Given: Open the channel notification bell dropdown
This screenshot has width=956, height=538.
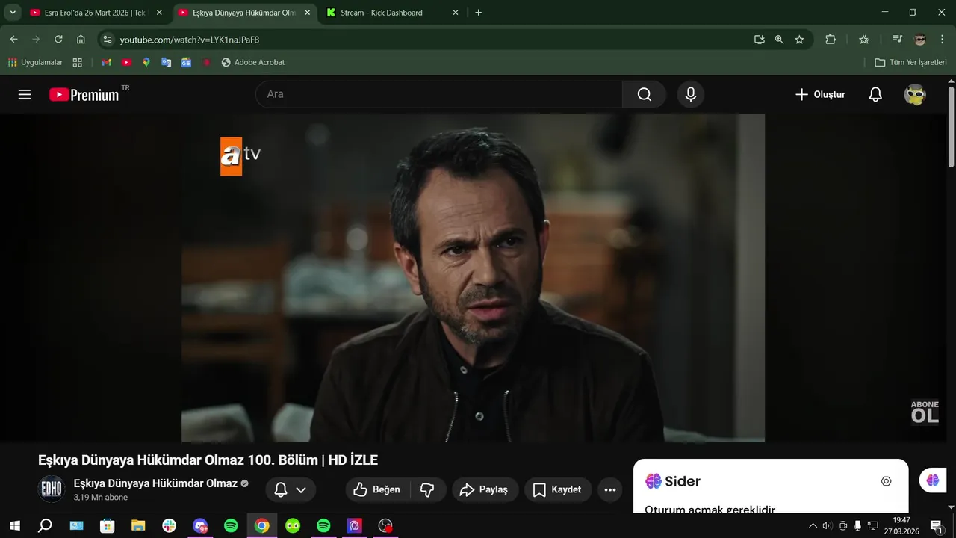Looking at the screenshot, I should (291, 489).
